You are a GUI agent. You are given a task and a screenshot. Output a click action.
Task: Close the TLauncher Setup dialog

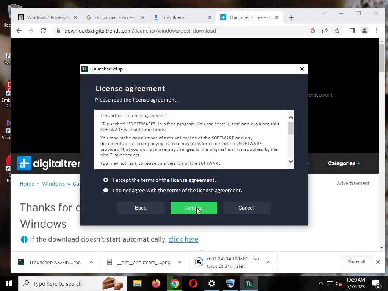coord(302,69)
